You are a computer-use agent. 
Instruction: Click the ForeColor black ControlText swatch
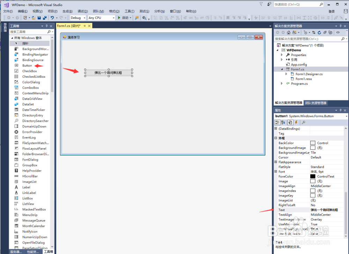313,177
